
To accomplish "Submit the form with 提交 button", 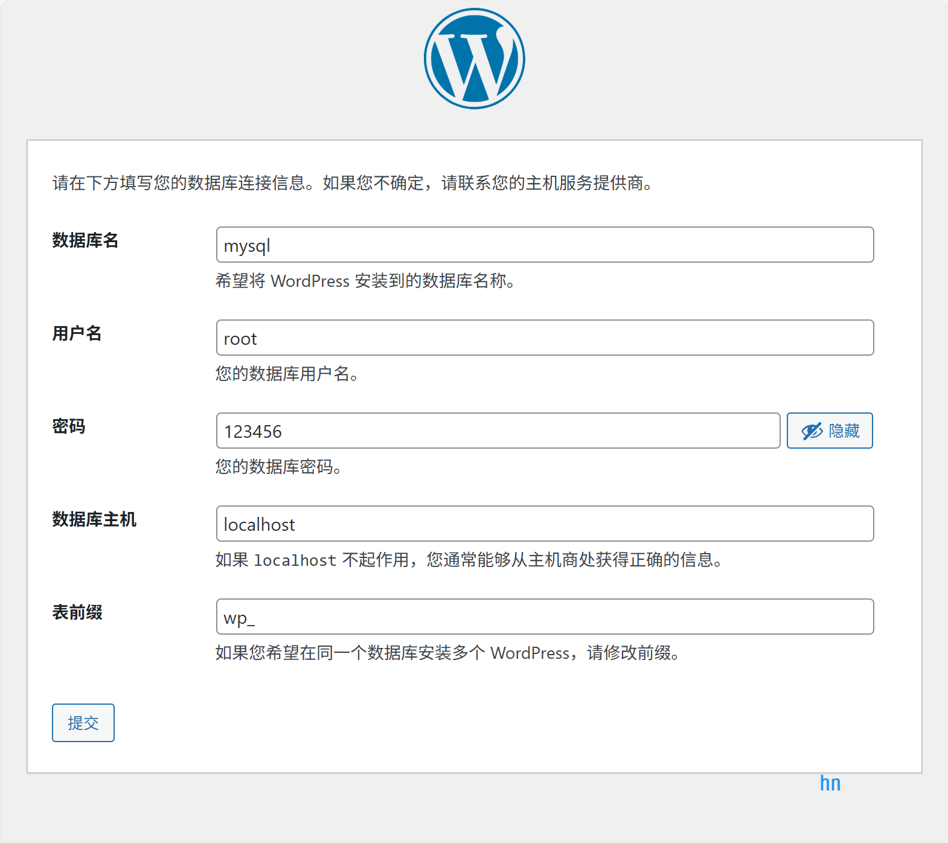I will (x=83, y=723).
